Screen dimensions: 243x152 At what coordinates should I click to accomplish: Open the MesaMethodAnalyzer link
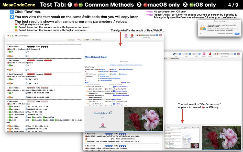(126, 70)
